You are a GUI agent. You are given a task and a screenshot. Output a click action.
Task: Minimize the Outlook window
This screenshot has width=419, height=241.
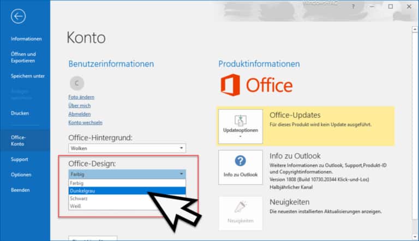(372, 7)
